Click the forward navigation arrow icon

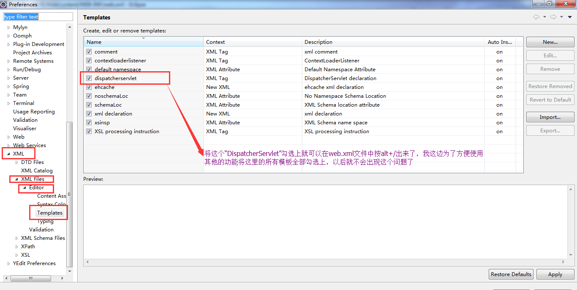point(553,17)
